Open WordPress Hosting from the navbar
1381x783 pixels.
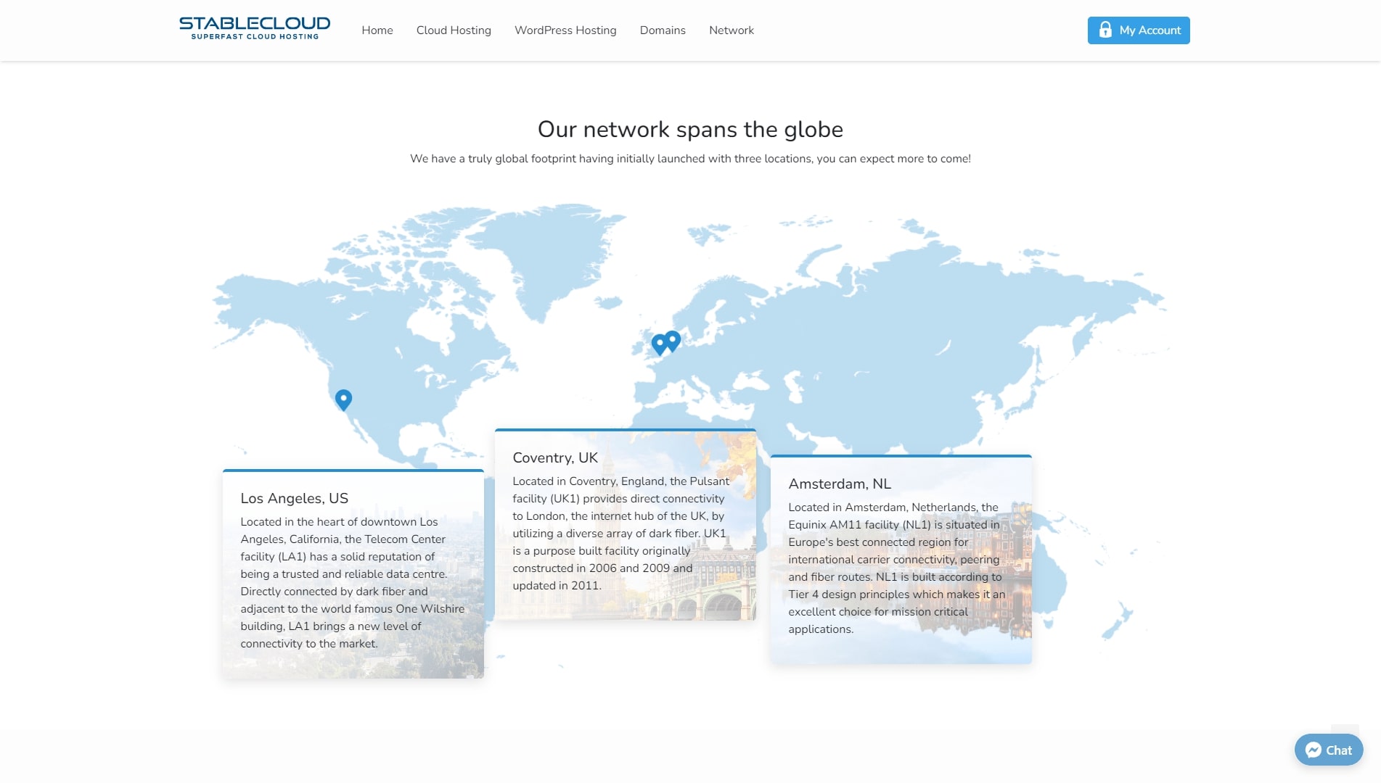565,30
